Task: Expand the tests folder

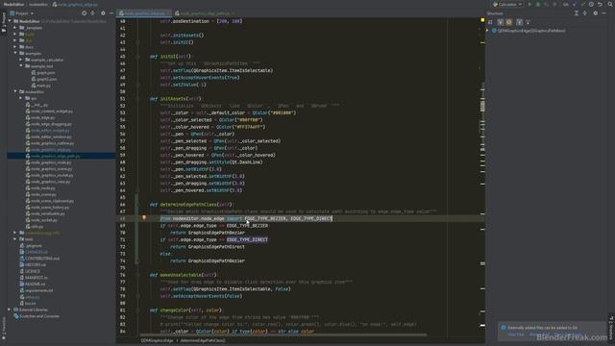Action: pyautogui.click(x=15, y=239)
